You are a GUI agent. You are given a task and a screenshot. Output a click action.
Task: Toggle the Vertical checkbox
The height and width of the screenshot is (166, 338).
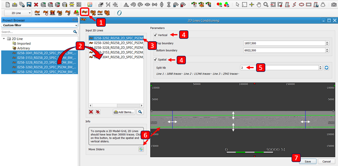tap(155, 35)
